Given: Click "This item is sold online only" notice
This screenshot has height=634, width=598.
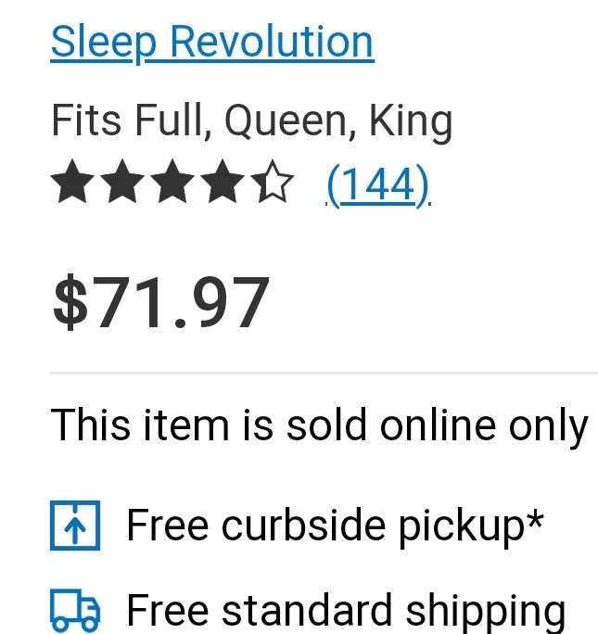Looking at the screenshot, I should [319, 426].
